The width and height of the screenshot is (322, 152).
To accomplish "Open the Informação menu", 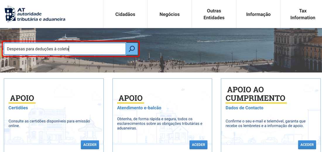I will point(258,14).
